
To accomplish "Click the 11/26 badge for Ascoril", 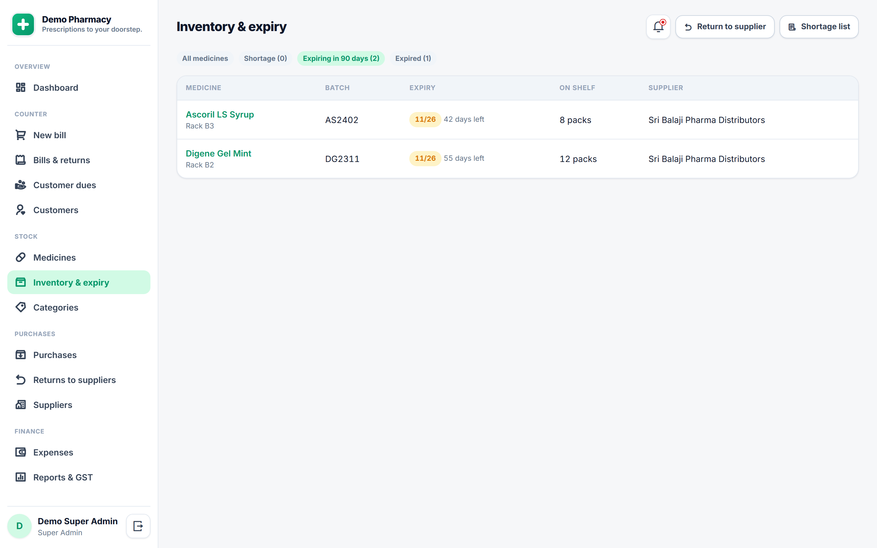I will [x=425, y=119].
